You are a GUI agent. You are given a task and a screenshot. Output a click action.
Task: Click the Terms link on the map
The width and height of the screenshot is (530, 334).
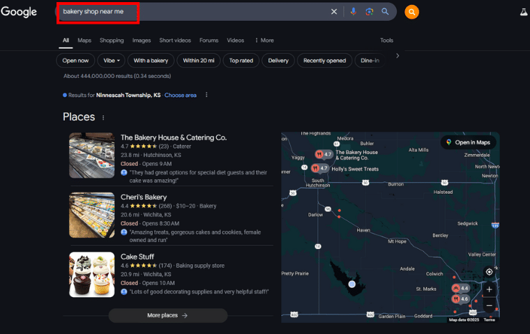[x=489, y=319]
